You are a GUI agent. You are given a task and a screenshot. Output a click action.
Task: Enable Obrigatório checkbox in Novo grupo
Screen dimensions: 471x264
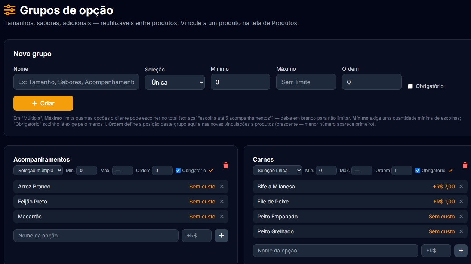[x=410, y=86]
